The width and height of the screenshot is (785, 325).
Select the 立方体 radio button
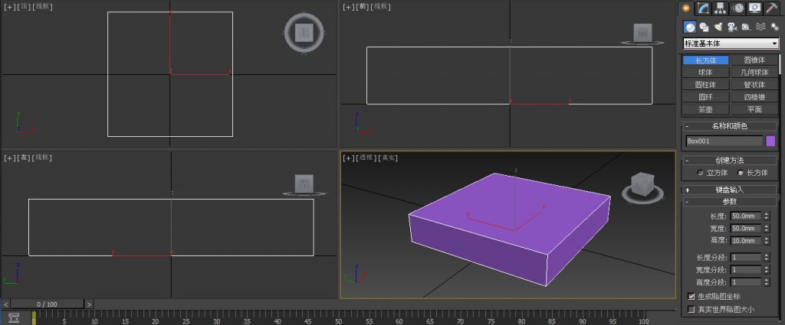[x=700, y=173]
